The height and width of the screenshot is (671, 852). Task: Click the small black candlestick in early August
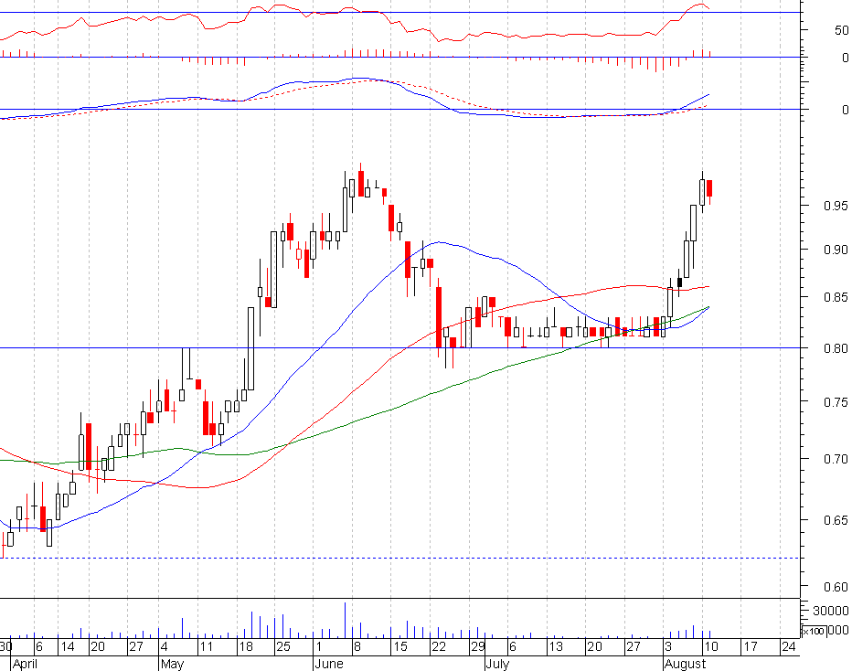680,282
